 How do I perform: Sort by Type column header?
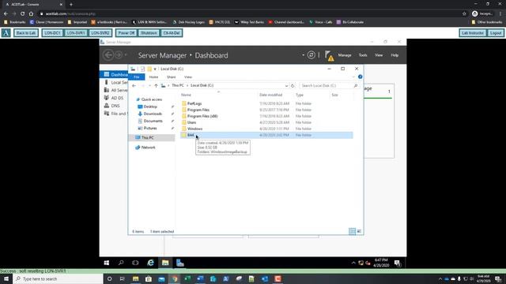coord(300,95)
